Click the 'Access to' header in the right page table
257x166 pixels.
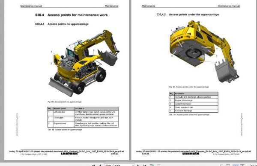[196, 94]
